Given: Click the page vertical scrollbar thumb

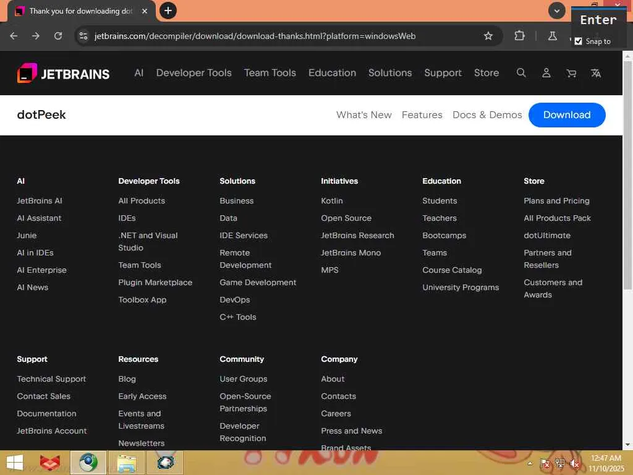Looking at the screenshot, I should (628, 175).
